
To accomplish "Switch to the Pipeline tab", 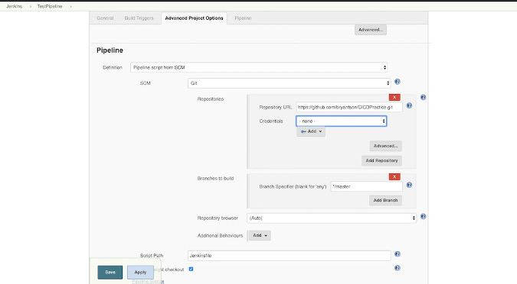I will click(243, 18).
